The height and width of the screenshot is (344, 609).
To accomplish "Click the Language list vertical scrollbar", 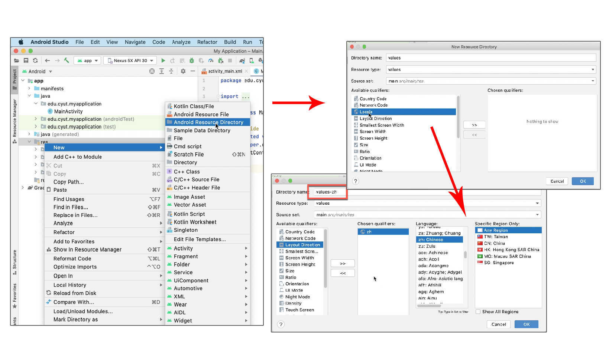I will (x=465, y=254).
